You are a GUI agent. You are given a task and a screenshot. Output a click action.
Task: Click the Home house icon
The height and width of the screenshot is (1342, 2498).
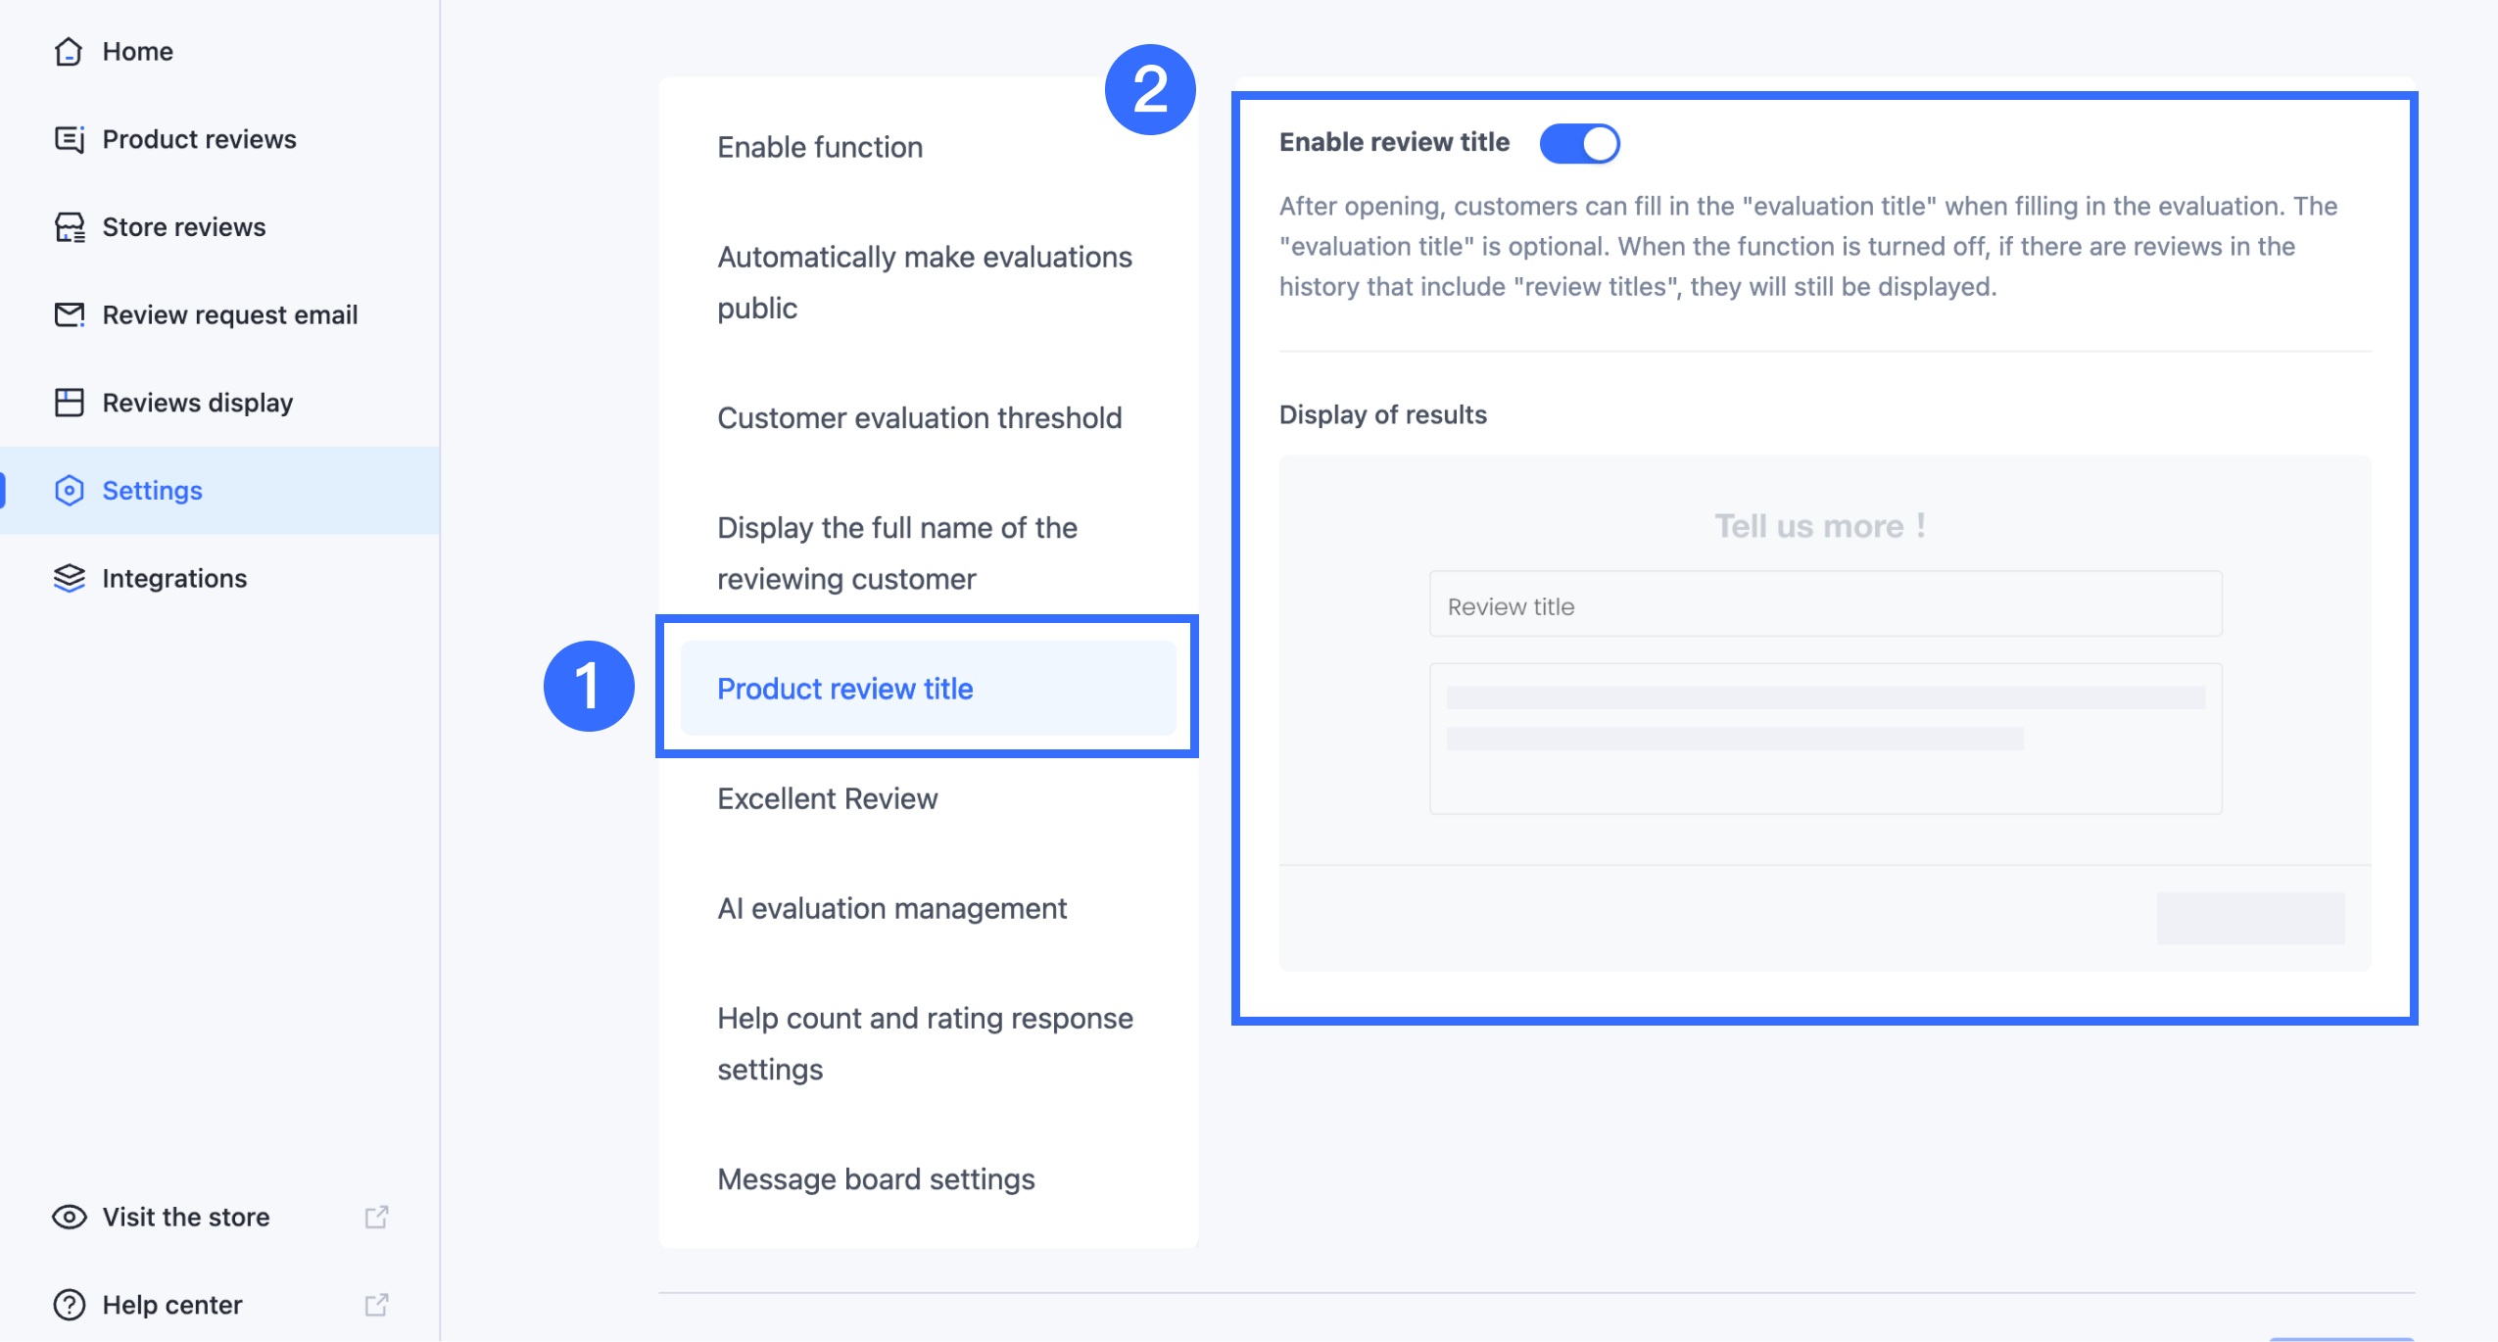tap(69, 51)
